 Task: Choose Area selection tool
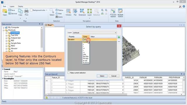click(58, 14)
